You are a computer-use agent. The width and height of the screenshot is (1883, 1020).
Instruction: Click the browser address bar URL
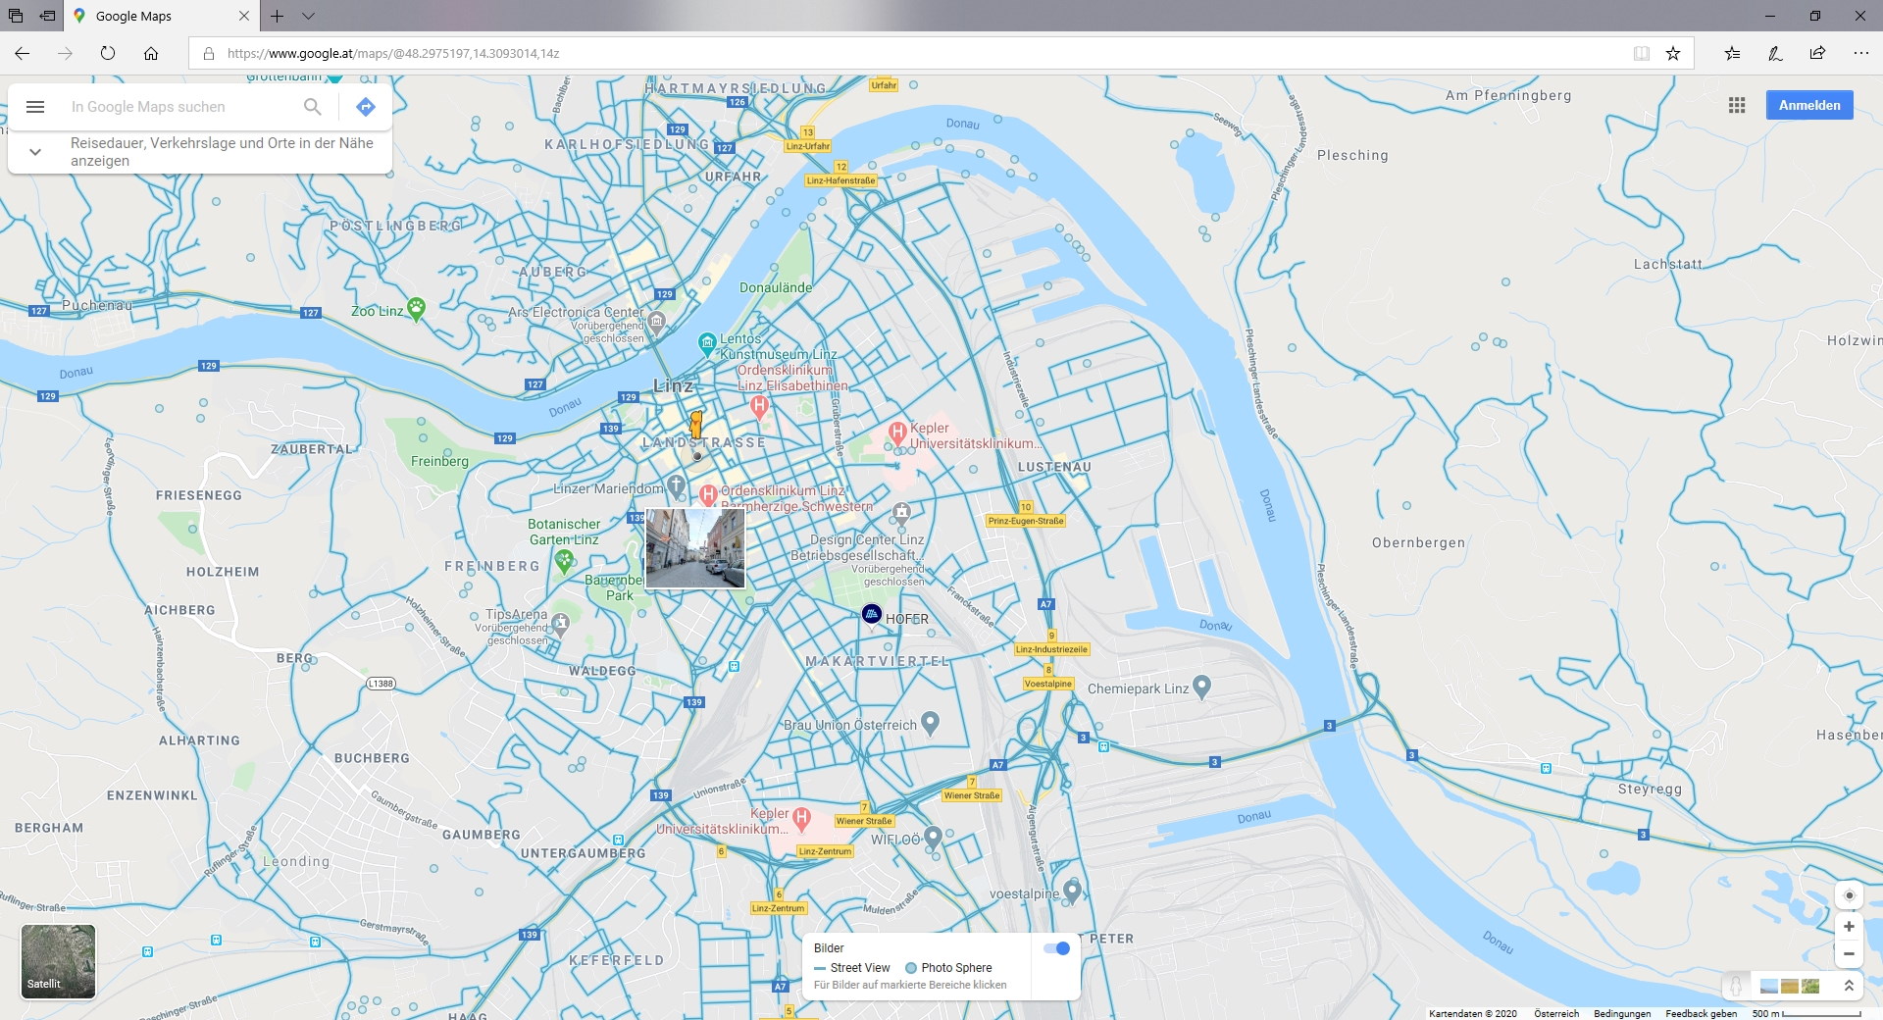tap(393, 53)
